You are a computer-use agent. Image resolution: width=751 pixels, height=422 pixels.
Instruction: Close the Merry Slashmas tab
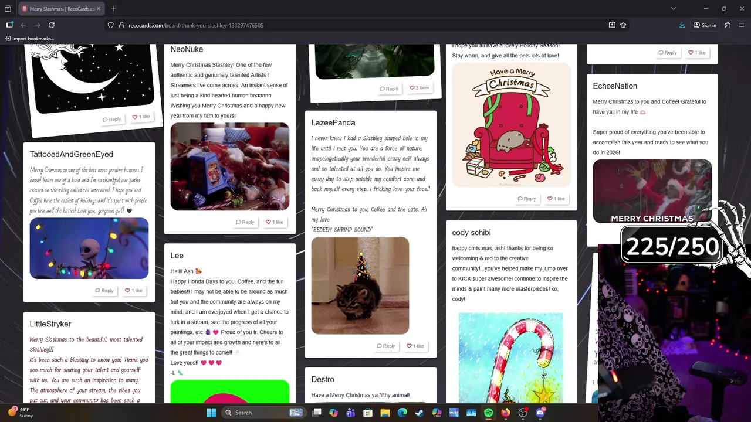(99, 9)
